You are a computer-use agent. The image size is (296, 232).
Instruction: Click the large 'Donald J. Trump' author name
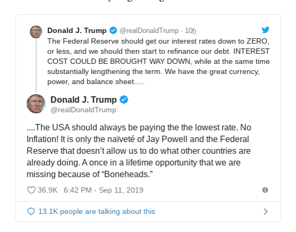click(84, 100)
